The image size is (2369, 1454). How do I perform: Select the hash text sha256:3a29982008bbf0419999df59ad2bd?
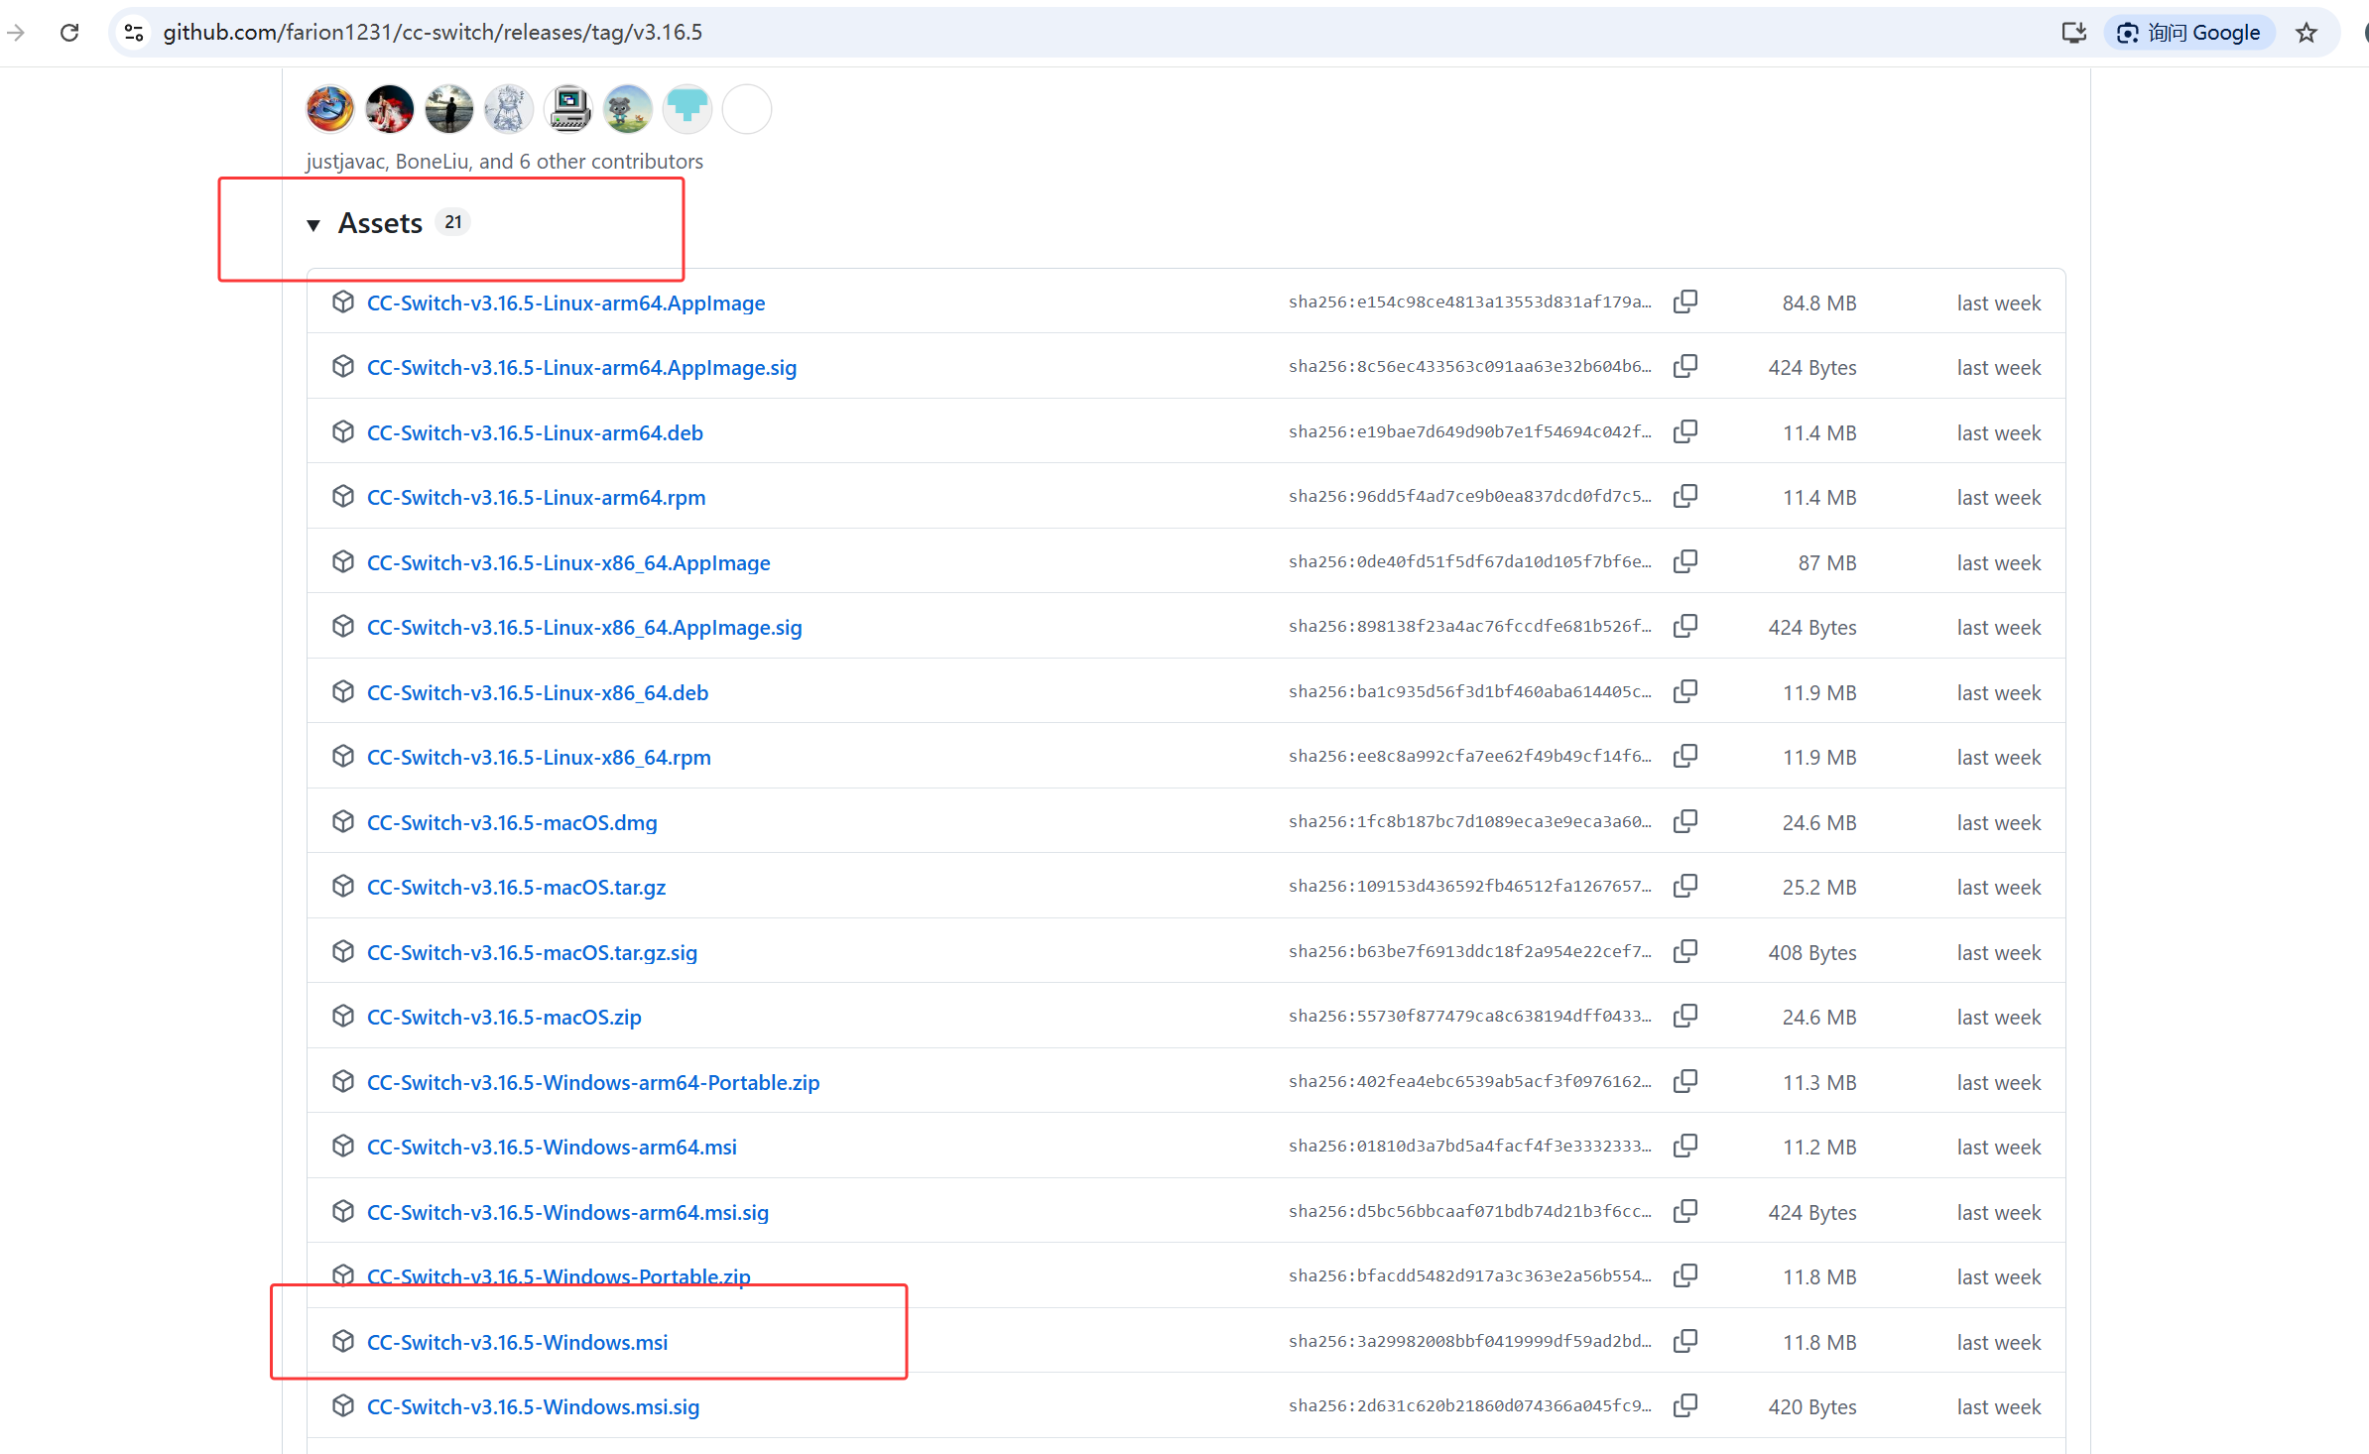[1470, 1342]
